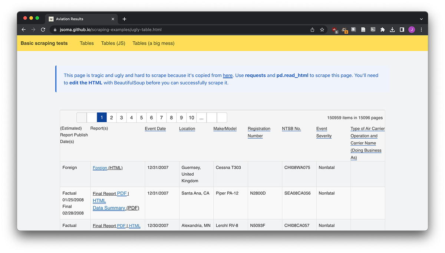Open the Data Summary link
Viewport: 445px width, 253px height.
[109, 208]
